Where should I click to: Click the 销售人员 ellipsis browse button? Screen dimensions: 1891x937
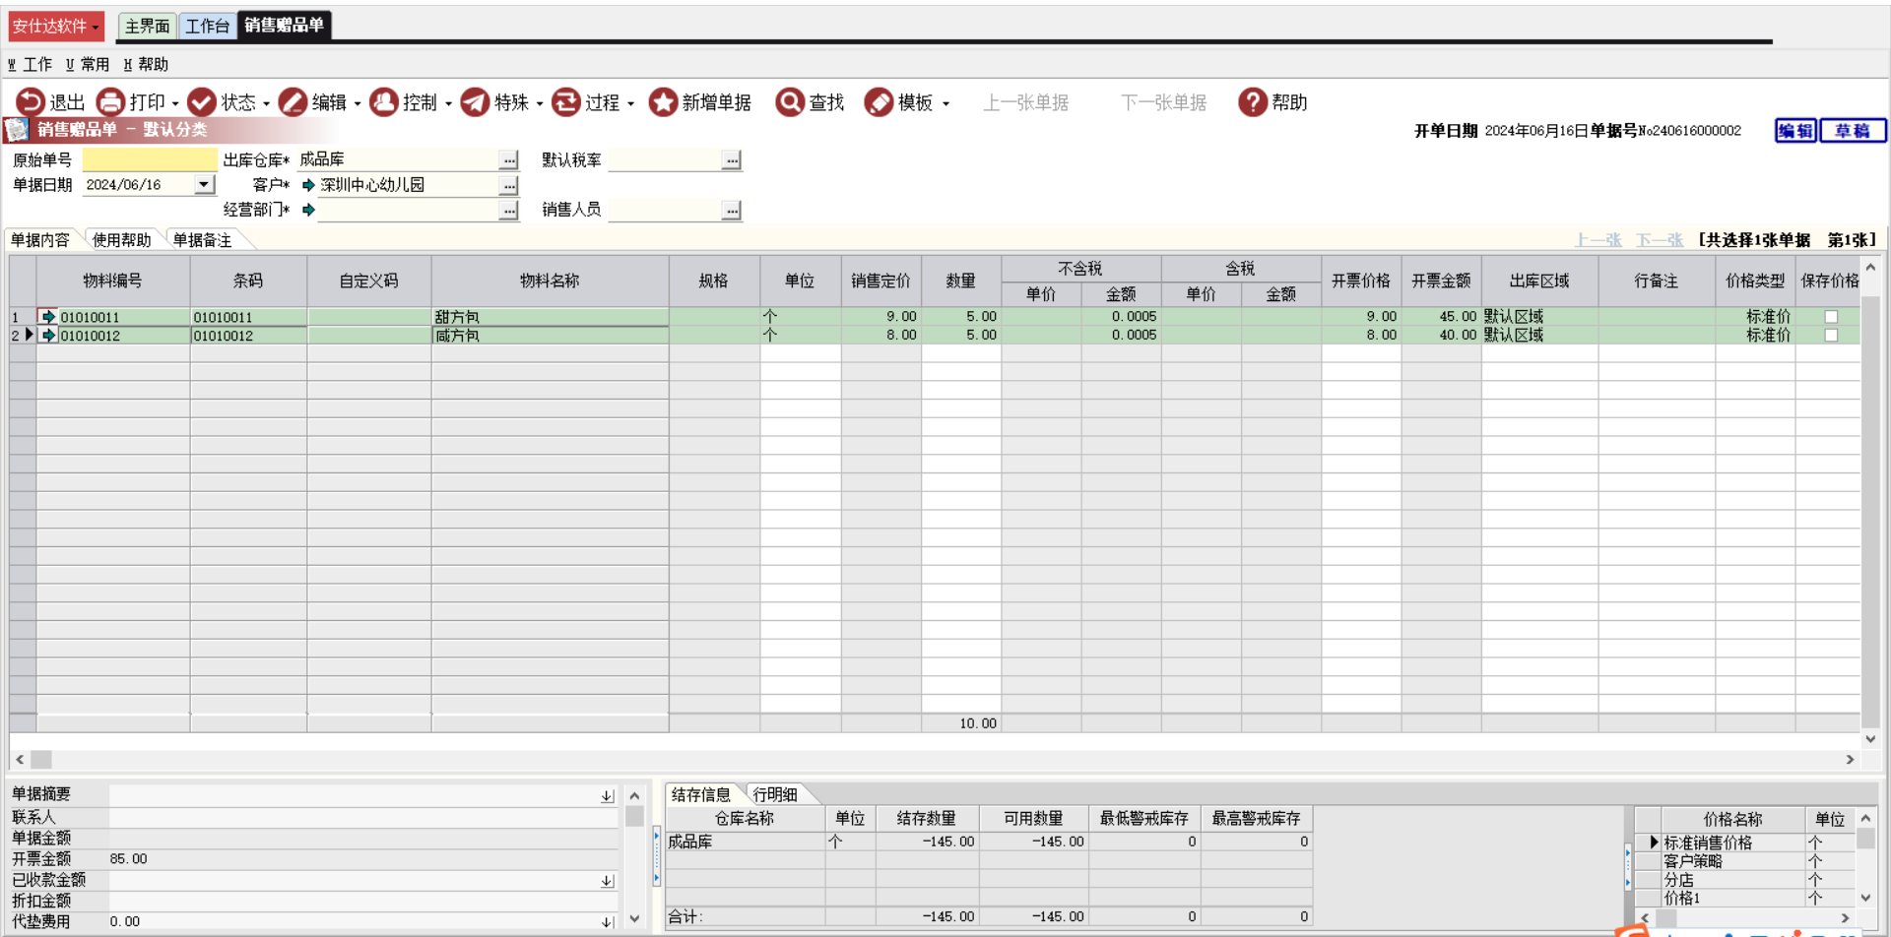(732, 211)
